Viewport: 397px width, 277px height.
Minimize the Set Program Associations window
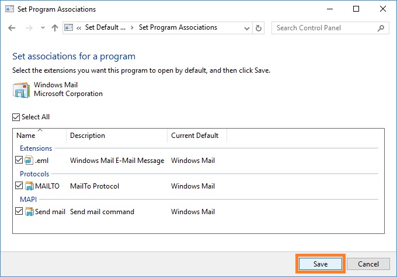pos(330,9)
